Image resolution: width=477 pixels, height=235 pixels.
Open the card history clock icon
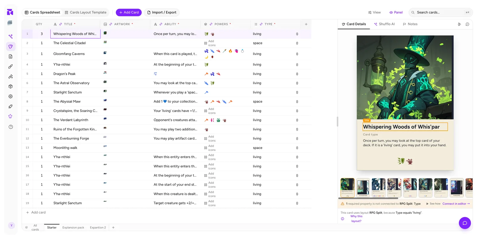(467, 24)
